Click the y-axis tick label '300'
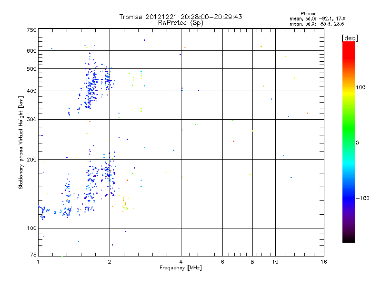This screenshot has width=381, height=285. [x=31, y=119]
